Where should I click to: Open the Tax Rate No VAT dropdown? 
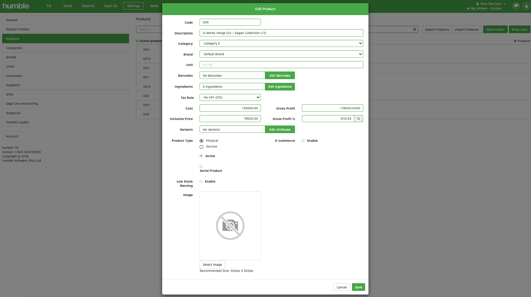click(230, 98)
